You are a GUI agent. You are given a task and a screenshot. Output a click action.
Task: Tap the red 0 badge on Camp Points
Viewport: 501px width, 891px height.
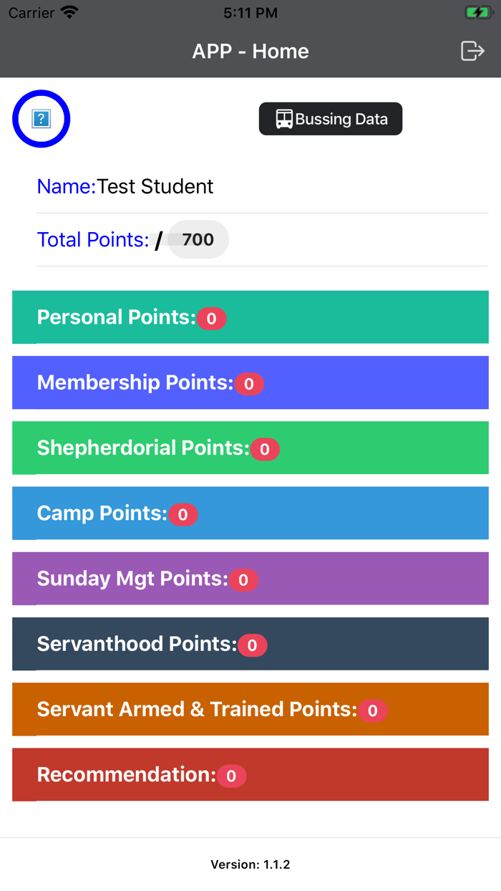tap(183, 514)
